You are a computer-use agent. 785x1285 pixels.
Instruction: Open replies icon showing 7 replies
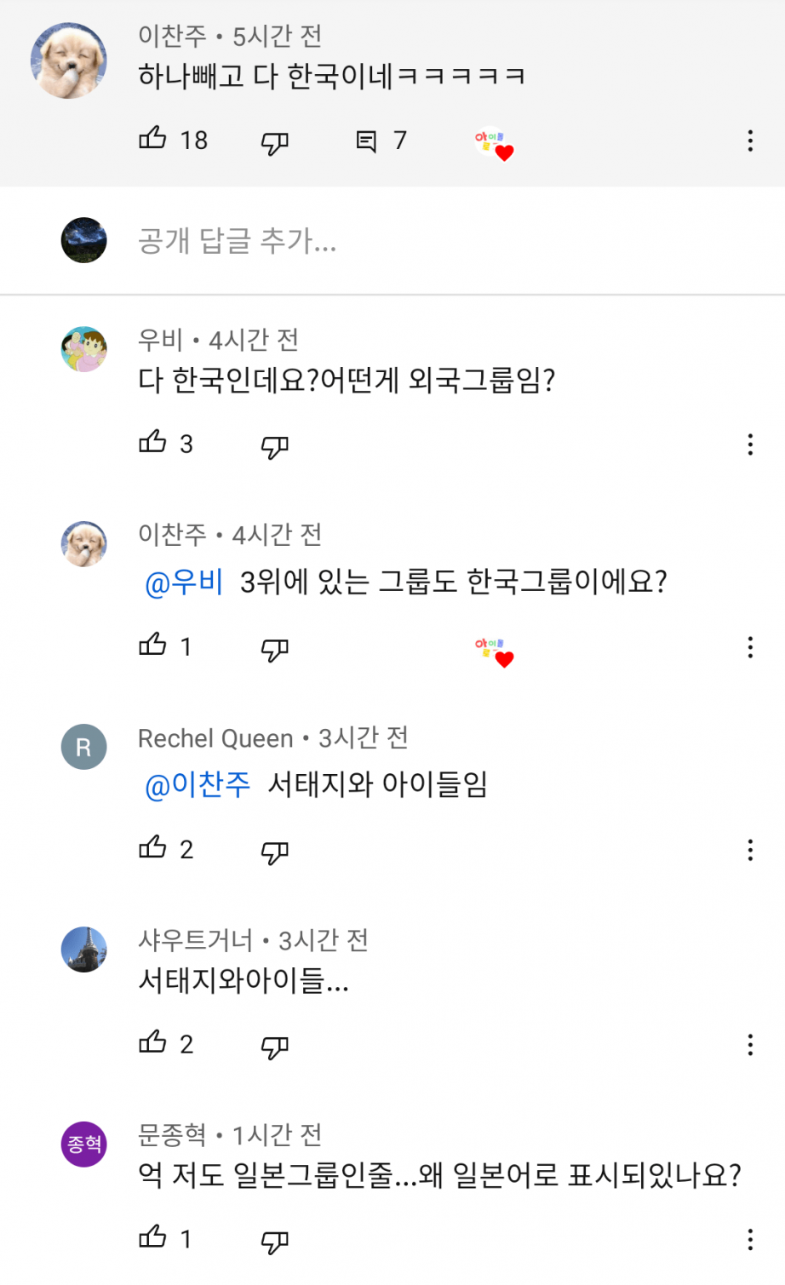pyautogui.click(x=367, y=141)
